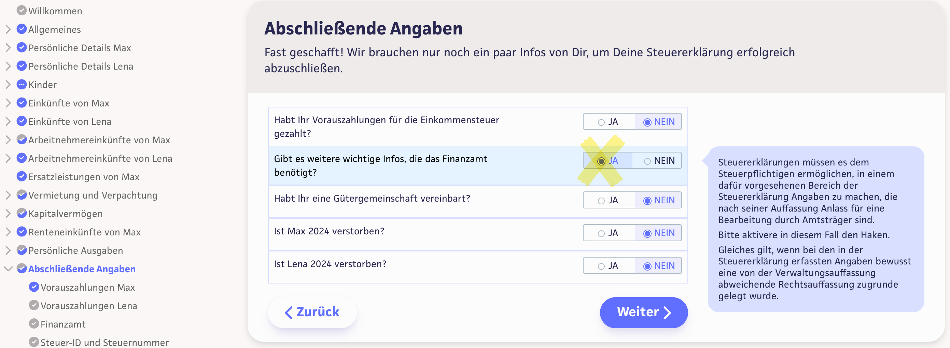Click the status icon beside Kapitalvermögen
Viewport: 950px width, 348px height.
(x=22, y=213)
